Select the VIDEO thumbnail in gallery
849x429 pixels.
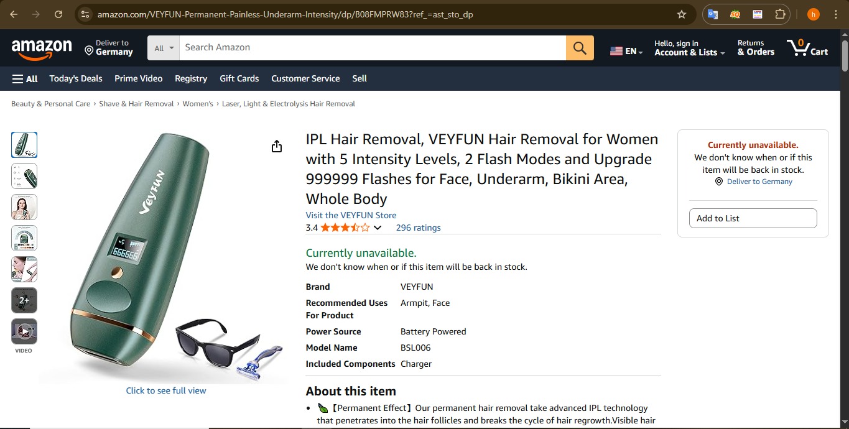point(24,331)
